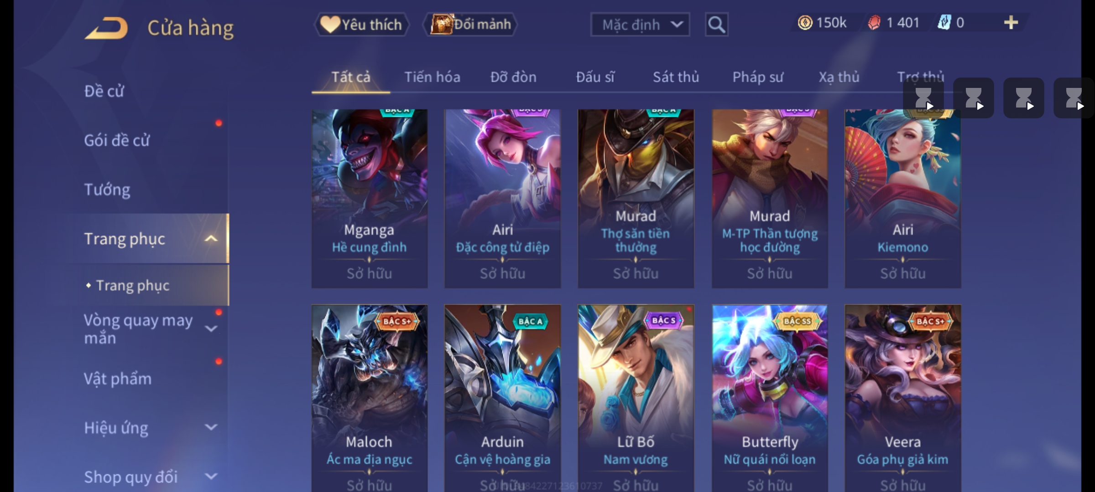The height and width of the screenshot is (492, 1095).
Task: Tap the golden back arrow icon
Action: pyautogui.click(x=106, y=28)
